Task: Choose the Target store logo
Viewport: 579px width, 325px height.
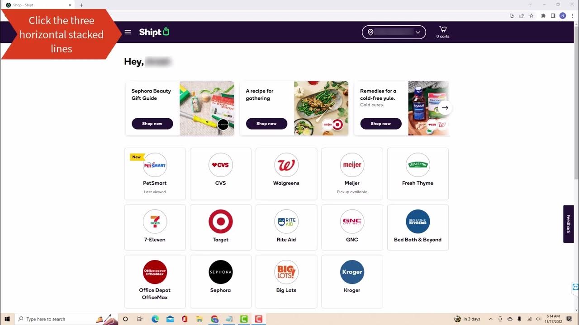Action: point(220,222)
